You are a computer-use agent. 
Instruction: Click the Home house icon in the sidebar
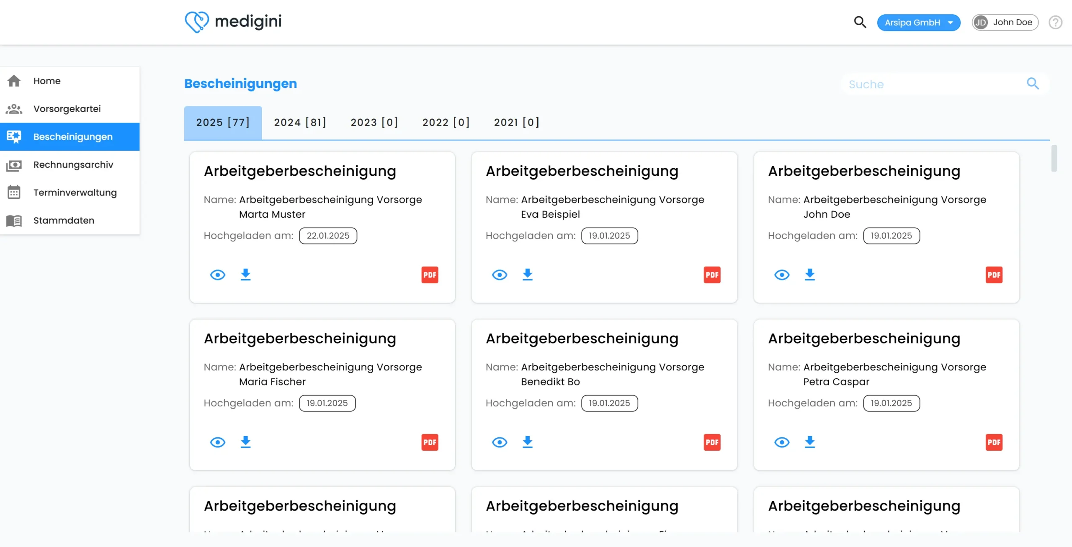(x=14, y=81)
